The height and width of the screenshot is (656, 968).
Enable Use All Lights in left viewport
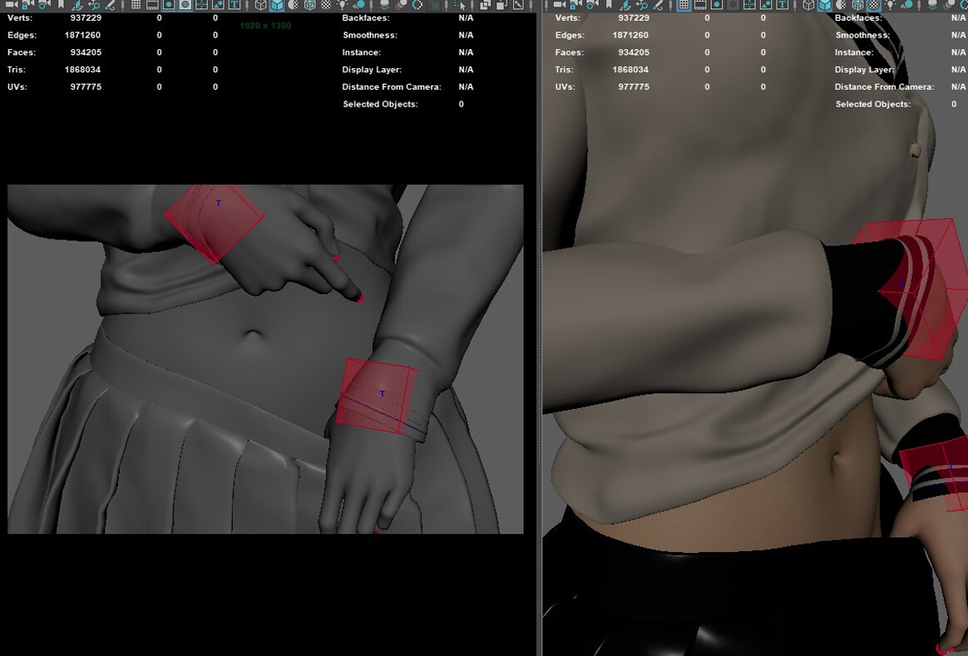pyautogui.click(x=342, y=5)
